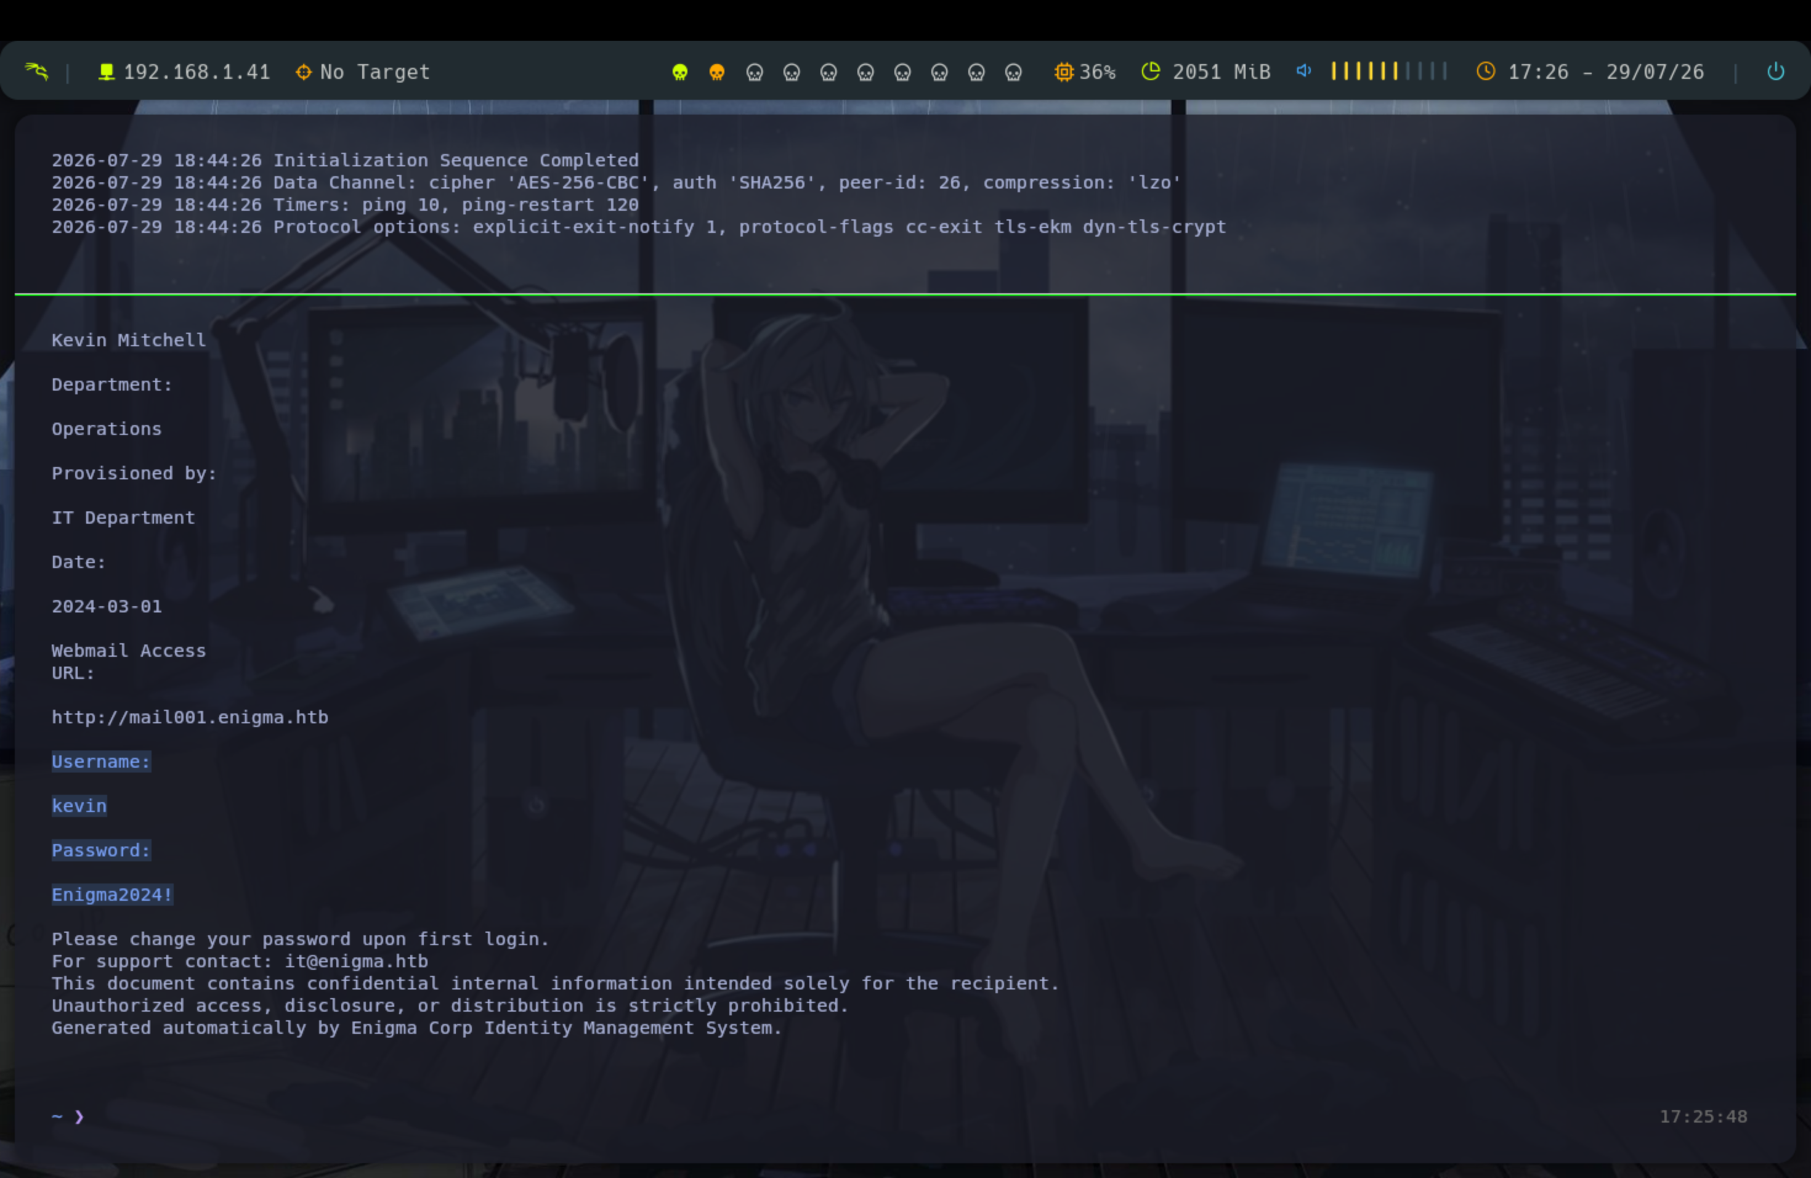Open the seventh workspace skull icon
Screen dimensions: 1811x1178
(x=902, y=72)
